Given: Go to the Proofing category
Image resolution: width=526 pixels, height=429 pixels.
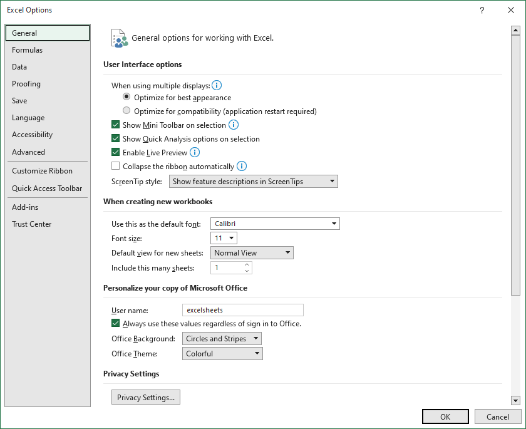Looking at the screenshot, I should pyautogui.click(x=48, y=84).
